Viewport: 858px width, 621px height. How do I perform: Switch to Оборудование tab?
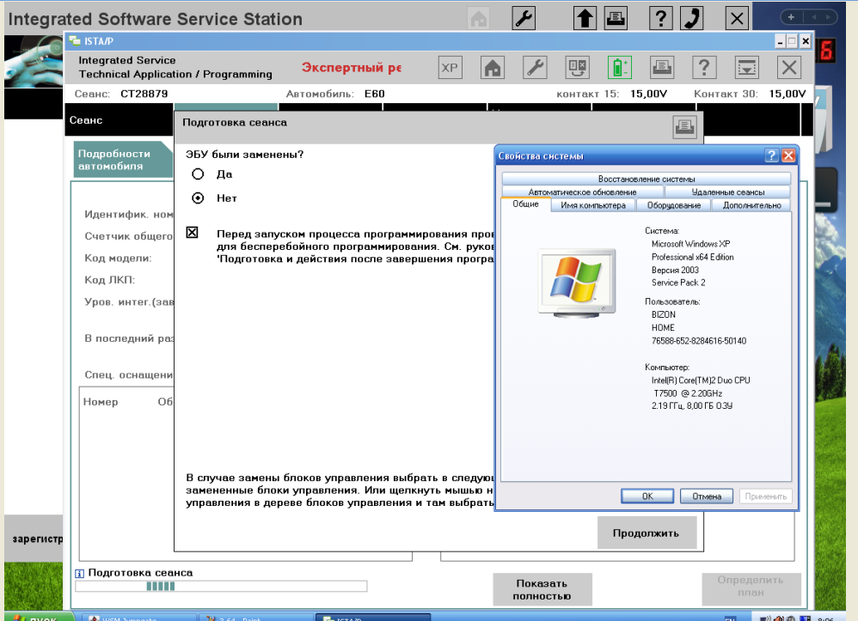pos(674,205)
